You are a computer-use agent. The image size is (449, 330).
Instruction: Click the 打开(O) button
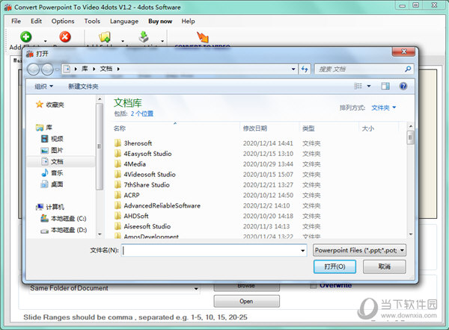coord(335,267)
